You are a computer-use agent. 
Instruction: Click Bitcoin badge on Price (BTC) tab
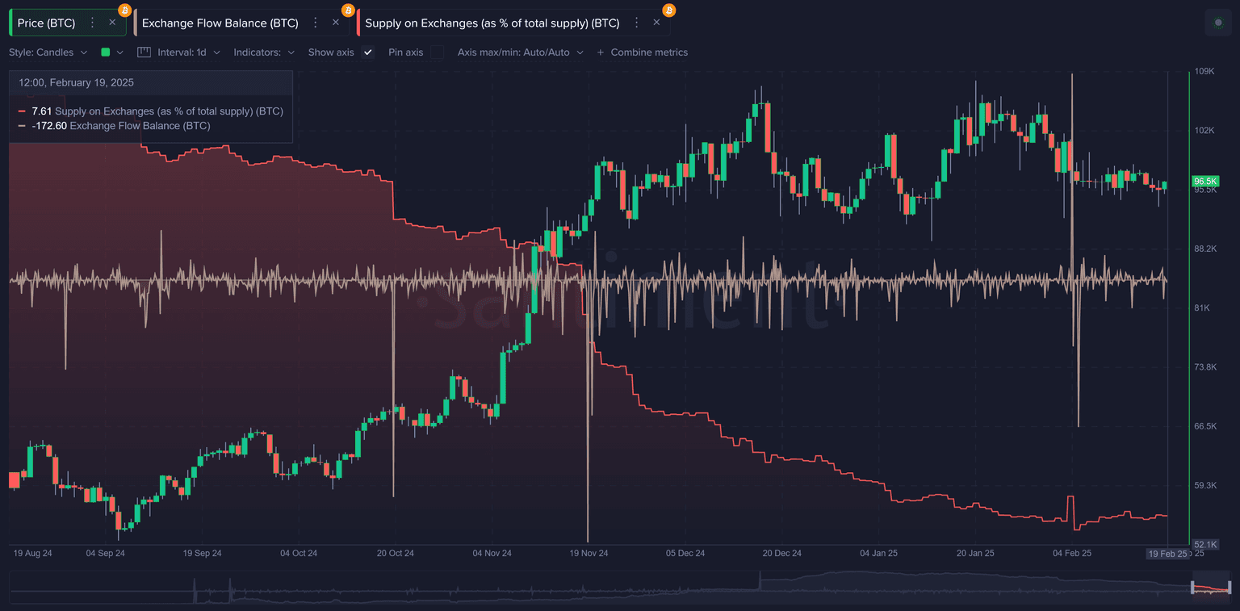124,10
